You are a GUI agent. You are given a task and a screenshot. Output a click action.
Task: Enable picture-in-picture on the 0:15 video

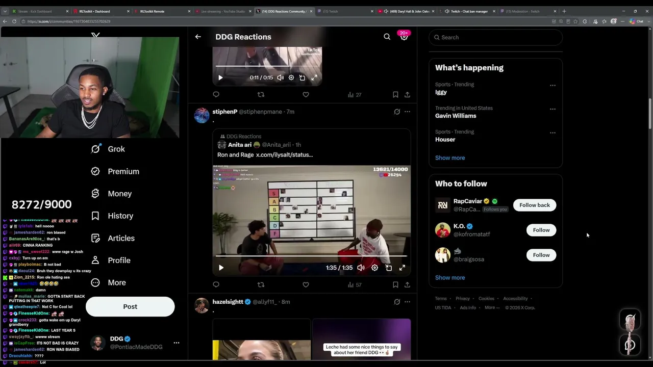pyautogui.click(x=302, y=77)
